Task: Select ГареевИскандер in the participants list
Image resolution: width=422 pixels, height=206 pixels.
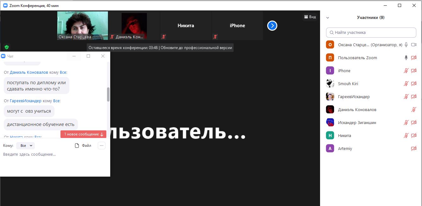Action: point(354,97)
